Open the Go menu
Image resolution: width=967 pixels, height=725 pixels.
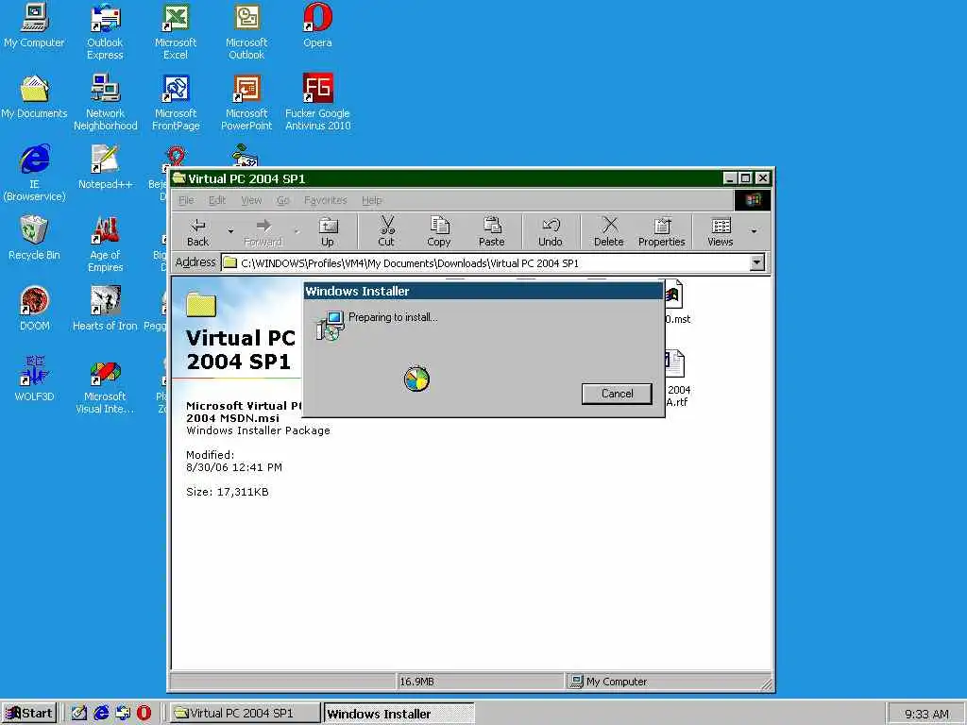click(283, 200)
